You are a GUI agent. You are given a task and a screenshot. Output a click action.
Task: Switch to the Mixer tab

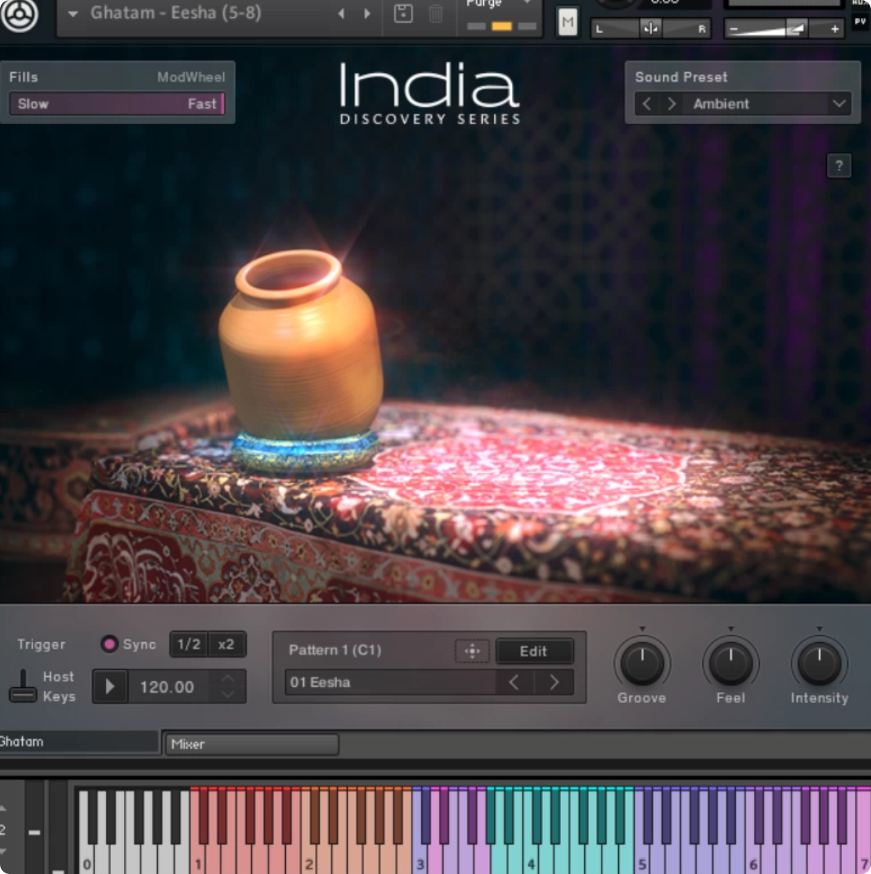252,744
